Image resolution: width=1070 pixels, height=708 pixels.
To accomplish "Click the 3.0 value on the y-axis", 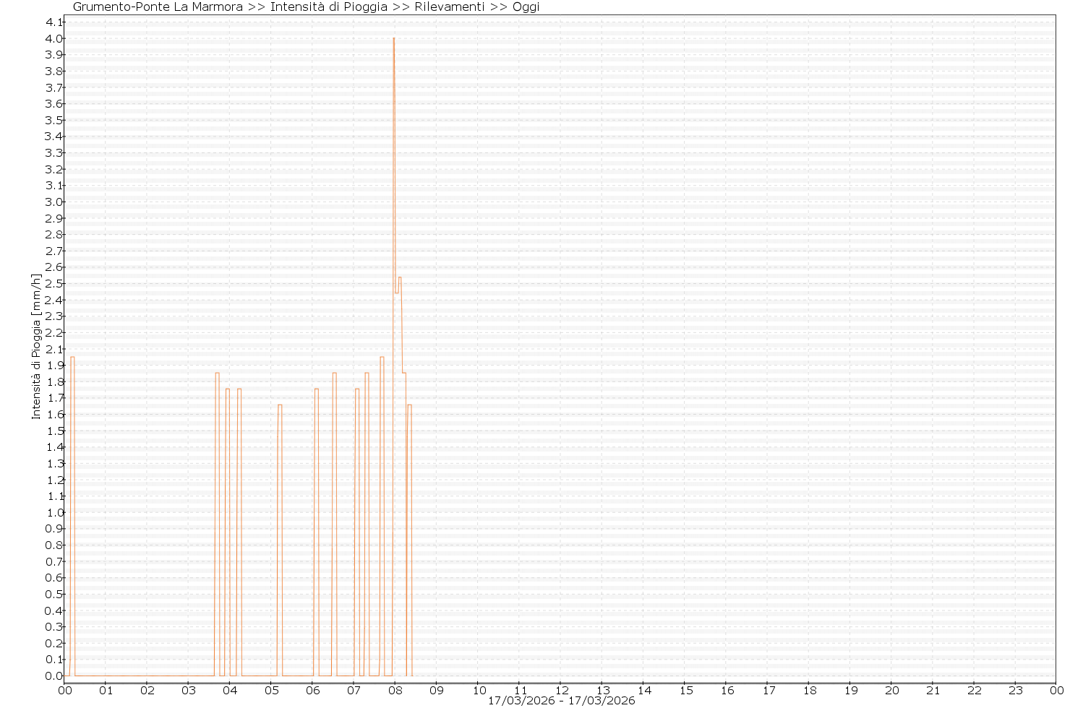I will 54,202.
